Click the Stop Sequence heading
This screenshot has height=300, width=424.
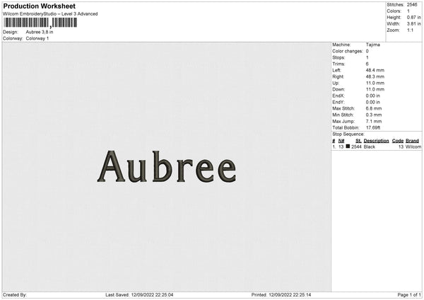pos(348,134)
